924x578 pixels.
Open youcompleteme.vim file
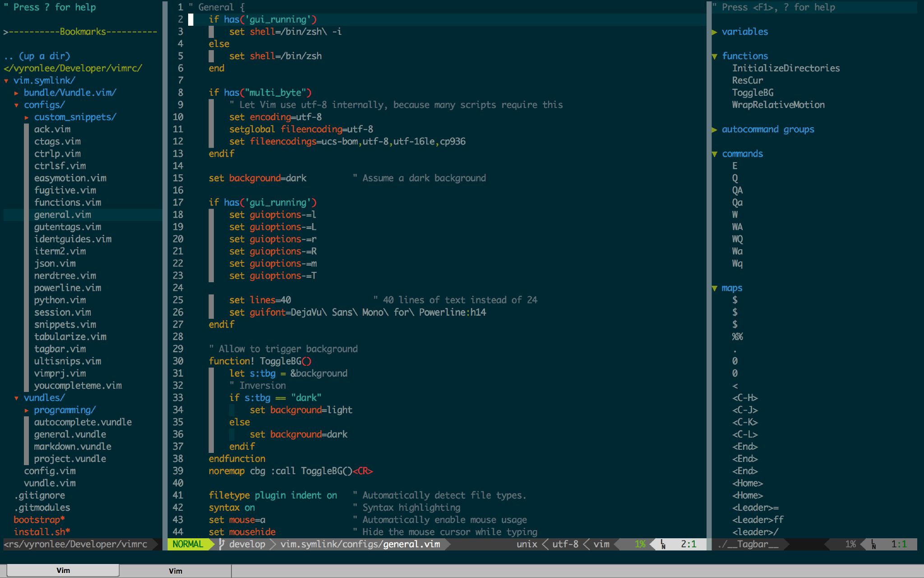tap(78, 386)
